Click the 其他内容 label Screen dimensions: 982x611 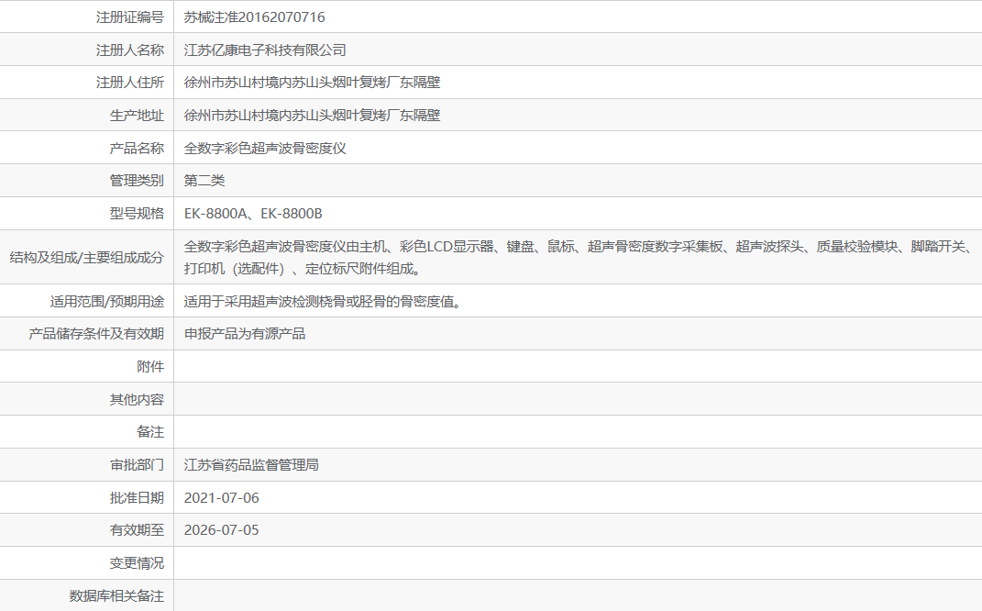(137, 399)
